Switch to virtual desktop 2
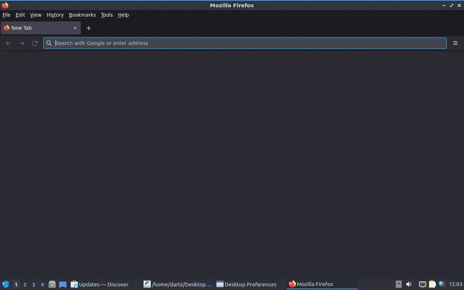The width and height of the screenshot is (464, 290). [x=25, y=285]
